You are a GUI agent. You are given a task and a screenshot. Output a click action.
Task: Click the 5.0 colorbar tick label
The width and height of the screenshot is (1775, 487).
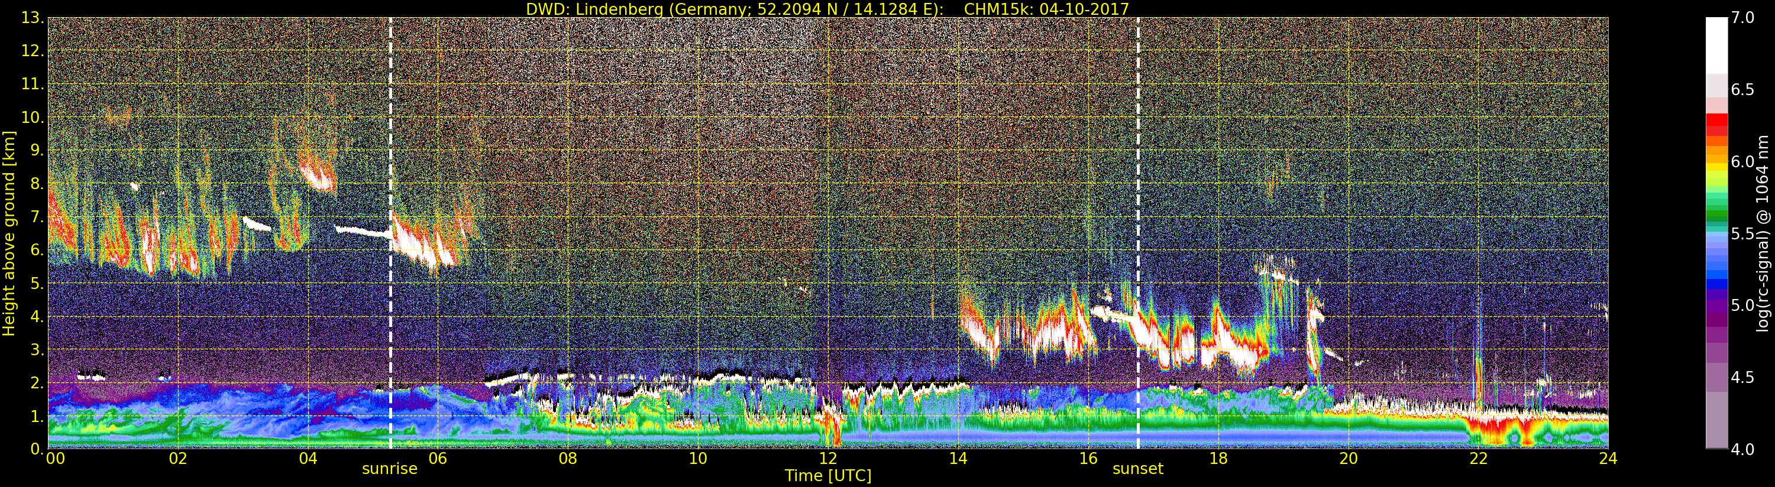1742,305
